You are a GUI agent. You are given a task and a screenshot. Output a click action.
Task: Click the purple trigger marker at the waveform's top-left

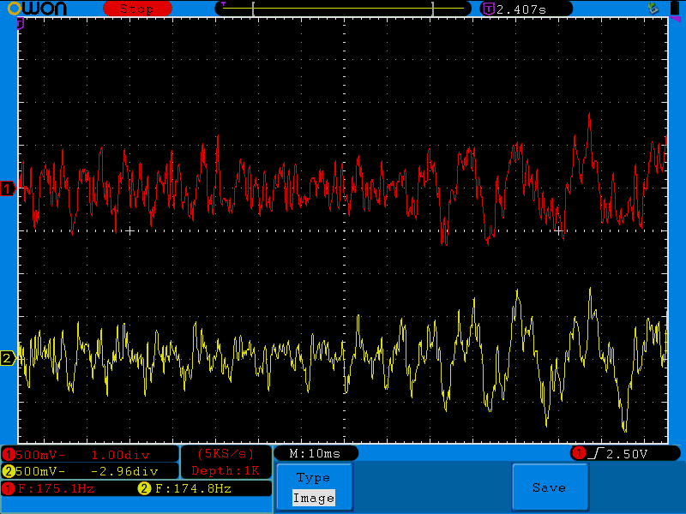pyautogui.click(x=20, y=24)
